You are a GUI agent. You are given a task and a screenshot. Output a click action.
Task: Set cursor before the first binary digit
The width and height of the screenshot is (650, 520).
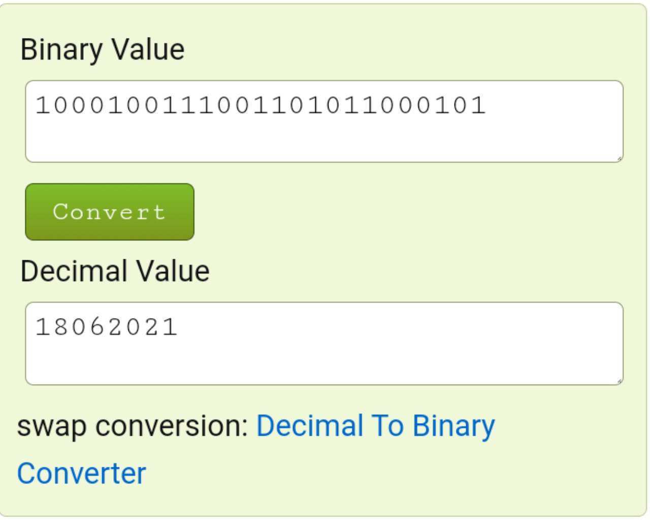click(x=36, y=106)
